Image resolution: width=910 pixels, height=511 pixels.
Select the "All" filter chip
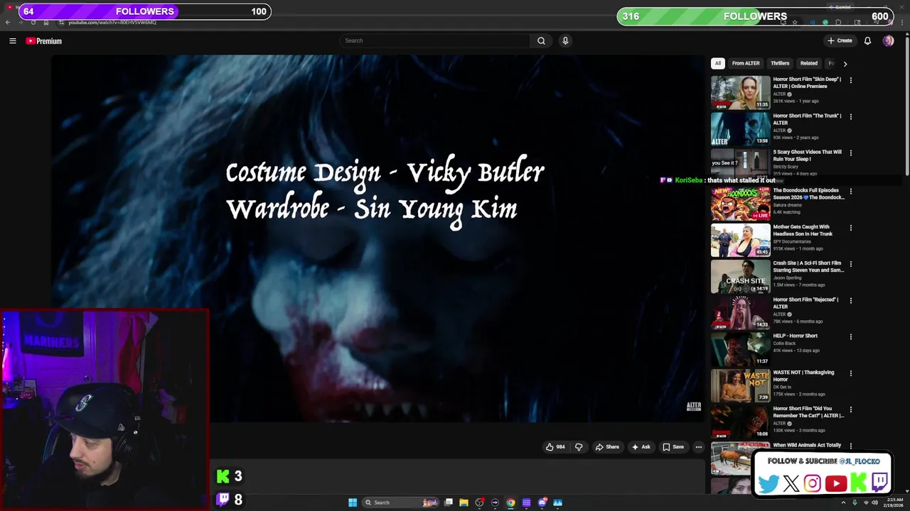pos(718,63)
